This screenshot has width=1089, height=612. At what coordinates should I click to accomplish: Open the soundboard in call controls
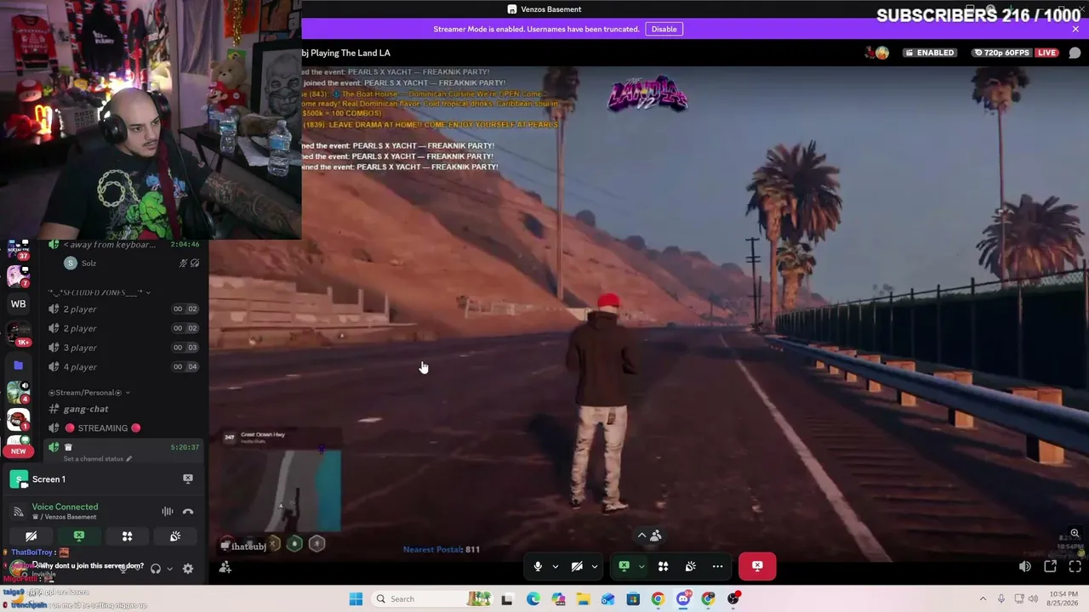(x=691, y=566)
